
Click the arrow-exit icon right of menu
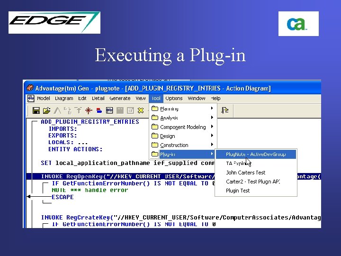(x=224, y=110)
